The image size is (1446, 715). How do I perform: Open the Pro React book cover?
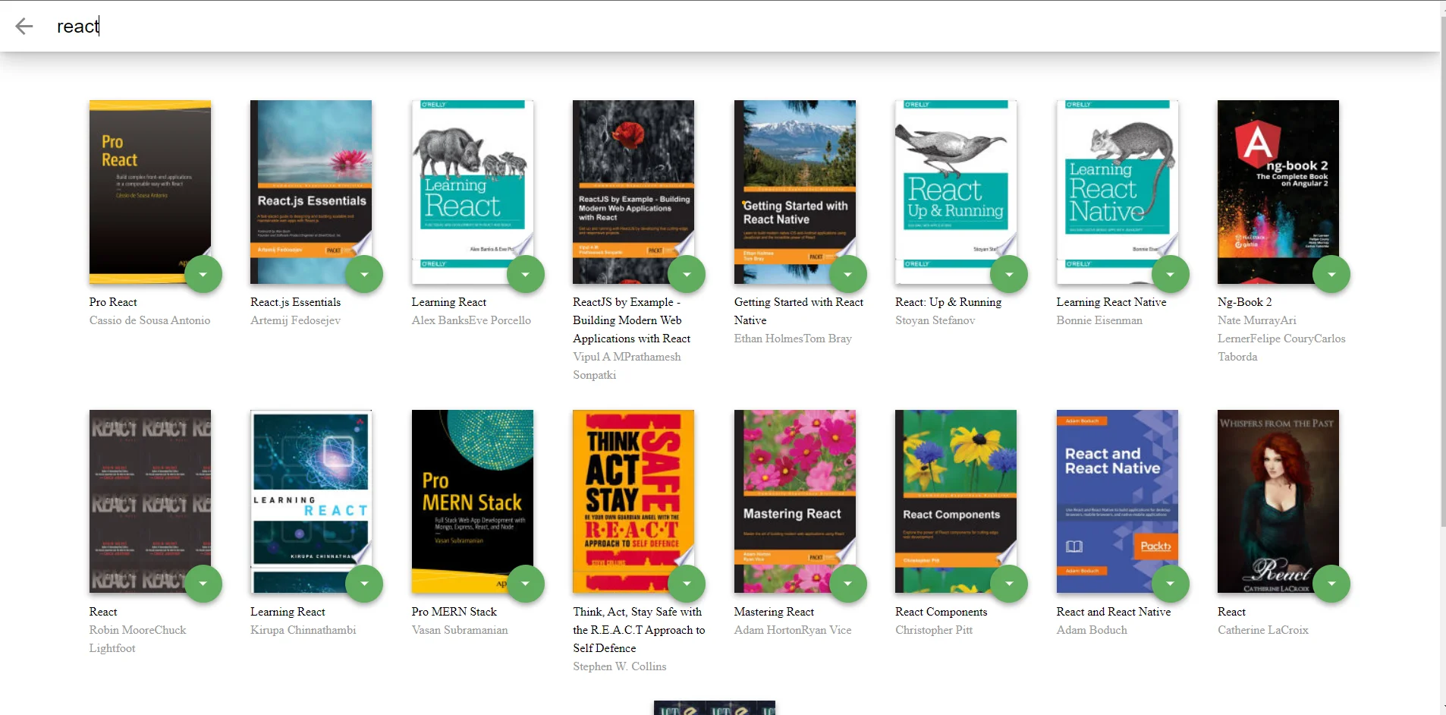click(150, 192)
